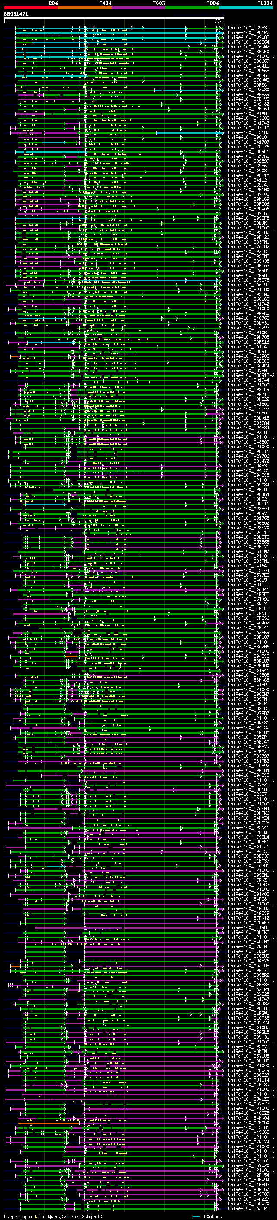Screen dimensions: 277x1220
Task: Open the UniRef100_Q8H9E0 hit link
Action: [248, 52]
